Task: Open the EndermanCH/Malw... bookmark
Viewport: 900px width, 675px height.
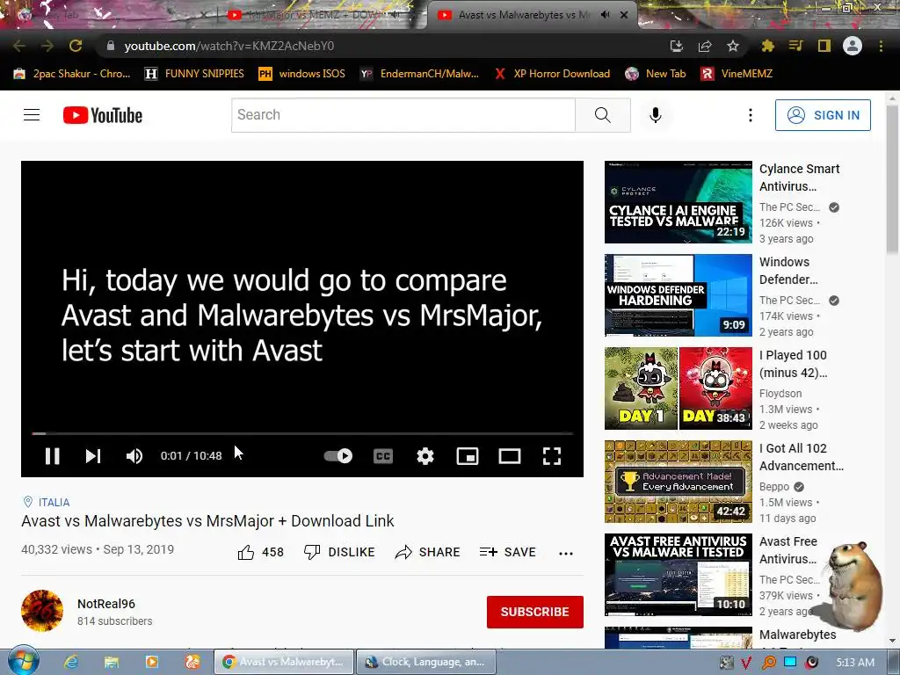Action: pos(420,74)
